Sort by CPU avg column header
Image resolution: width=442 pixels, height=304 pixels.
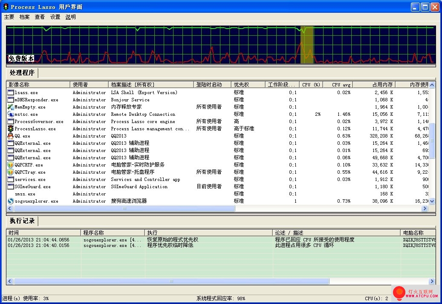(338, 84)
